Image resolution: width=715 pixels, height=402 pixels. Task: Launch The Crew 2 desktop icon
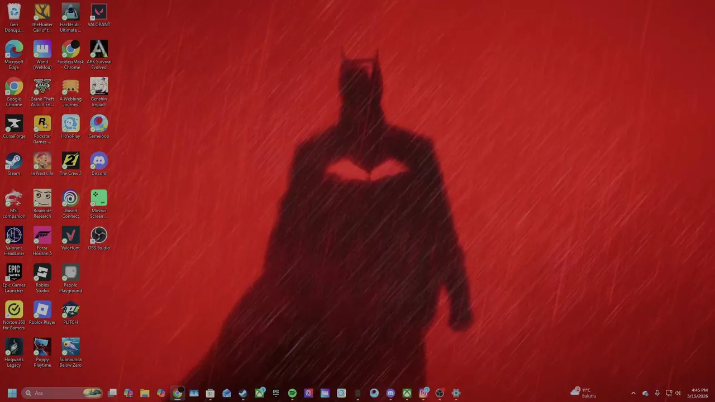[70, 164]
